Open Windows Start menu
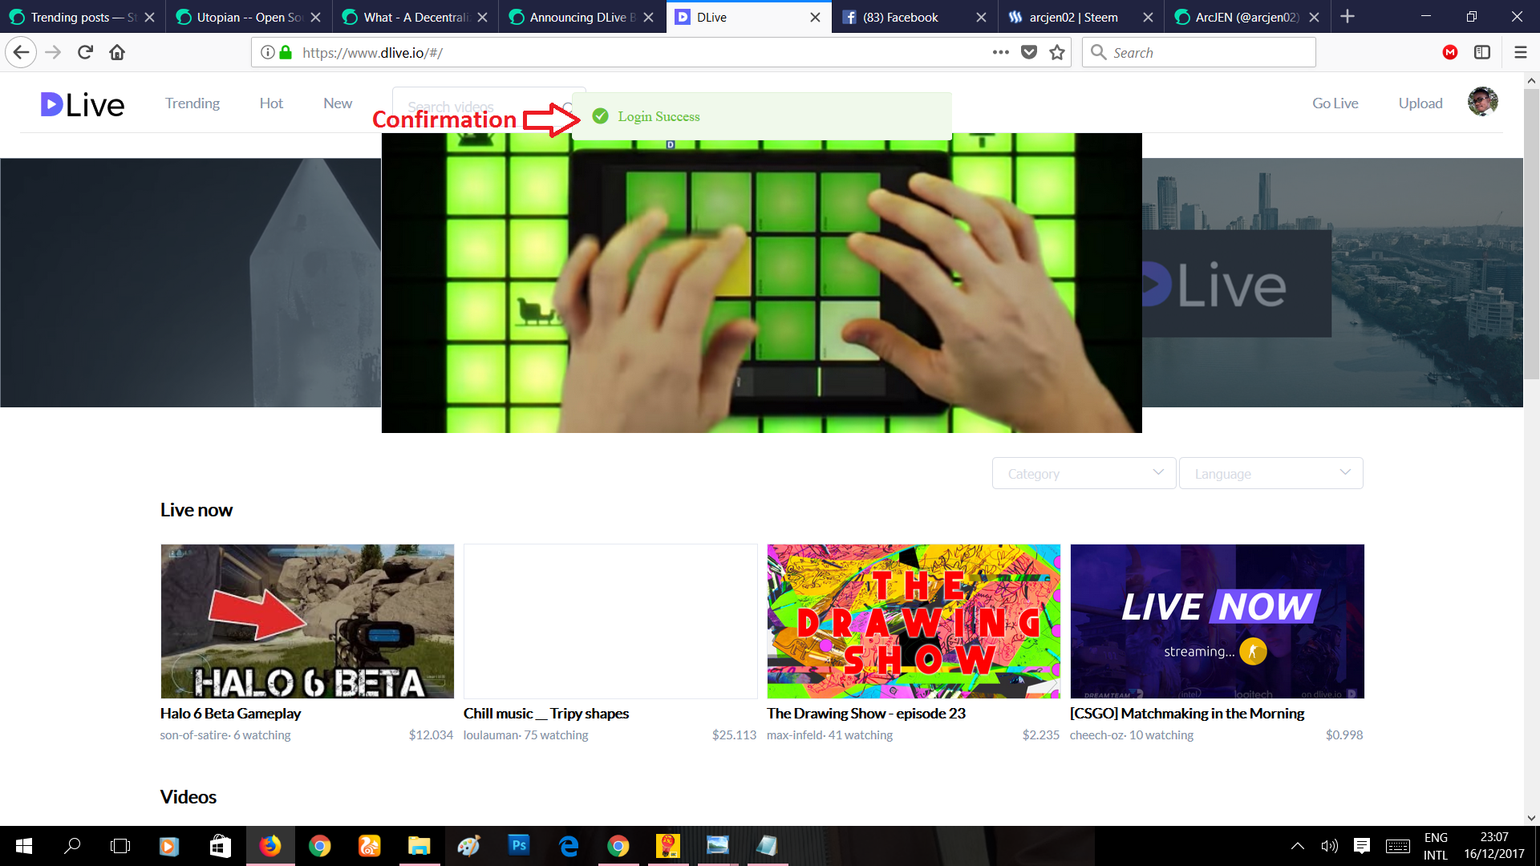Screen dimensions: 1540x866 tap(24, 846)
